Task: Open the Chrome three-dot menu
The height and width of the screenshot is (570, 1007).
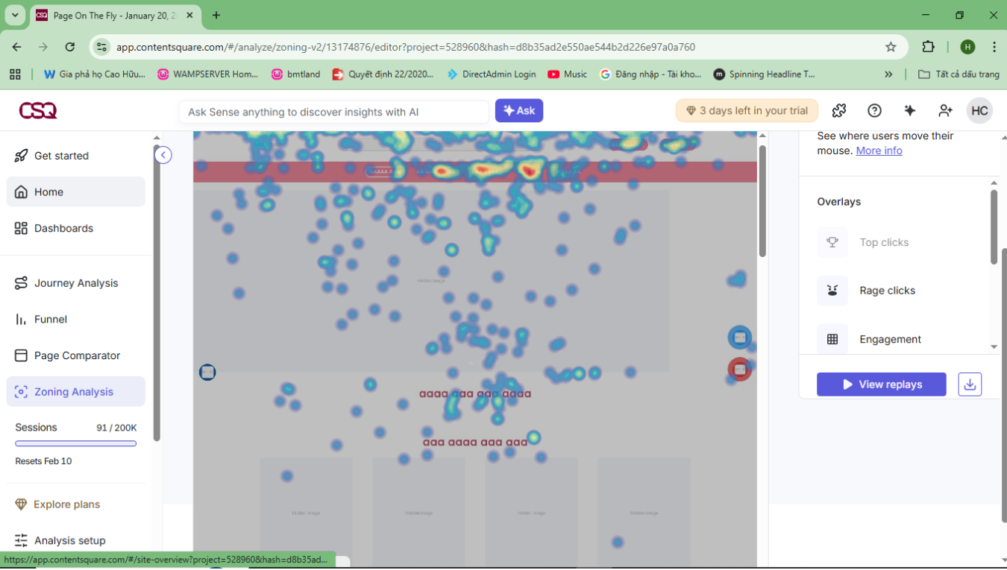Action: [994, 47]
